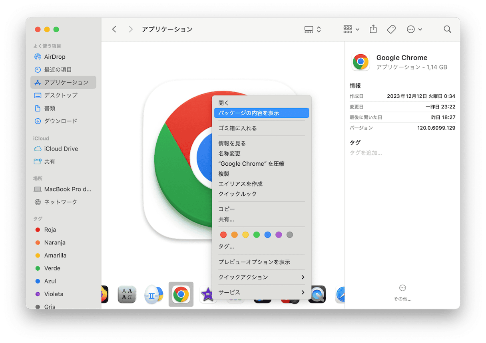Image resolution: width=486 pixels, height=343 pixels.
Task: Open the search magnifier in Finder
Action: pos(447,29)
